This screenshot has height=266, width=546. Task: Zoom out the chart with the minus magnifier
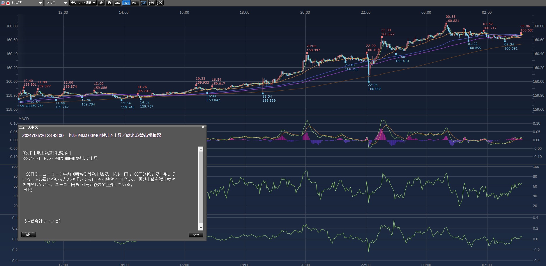[152, 3]
